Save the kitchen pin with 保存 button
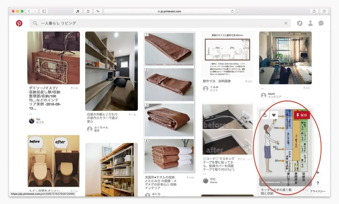The height and width of the screenshot is (204, 339). point(302,115)
